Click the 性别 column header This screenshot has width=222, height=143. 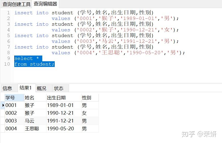pyautogui.click(x=90, y=98)
